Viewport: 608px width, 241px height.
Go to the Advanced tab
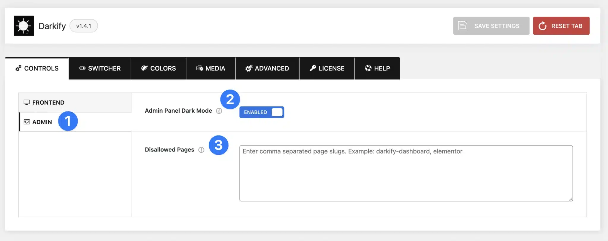coord(267,68)
